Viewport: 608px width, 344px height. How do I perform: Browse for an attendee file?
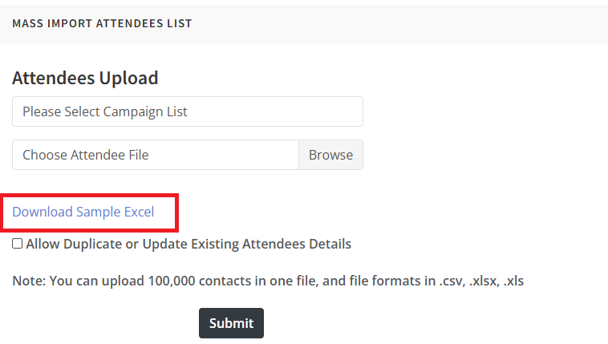[x=330, y=155]
